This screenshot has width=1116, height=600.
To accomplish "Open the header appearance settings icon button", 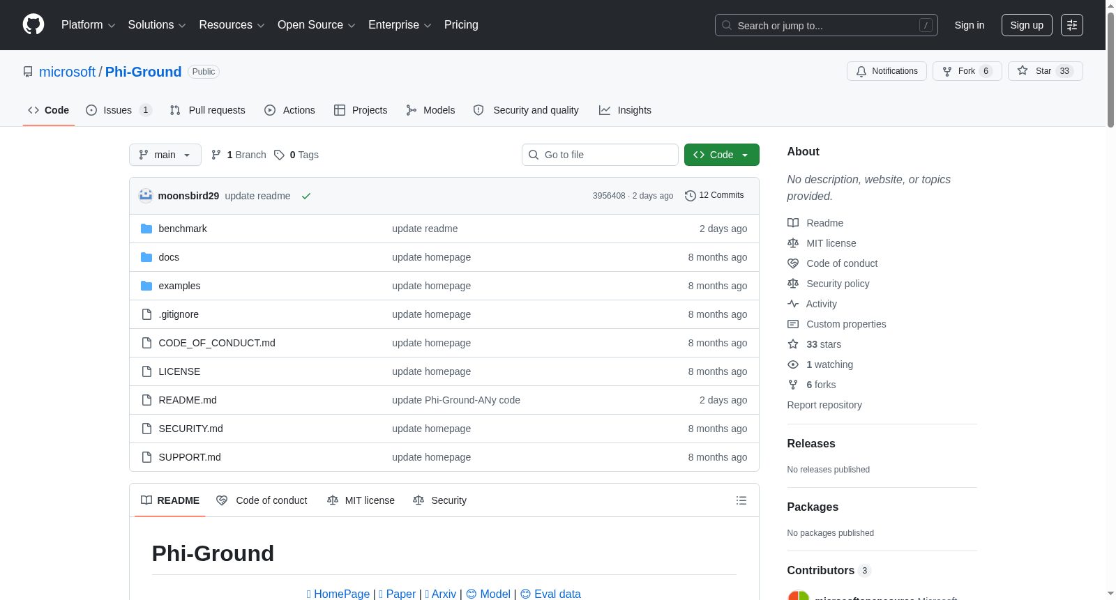I will click(1072, 25).
